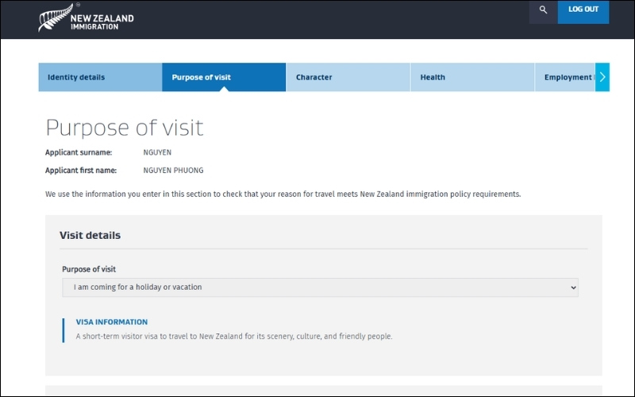Click the dropdown arrow on the purpose select

click(574, 287)
